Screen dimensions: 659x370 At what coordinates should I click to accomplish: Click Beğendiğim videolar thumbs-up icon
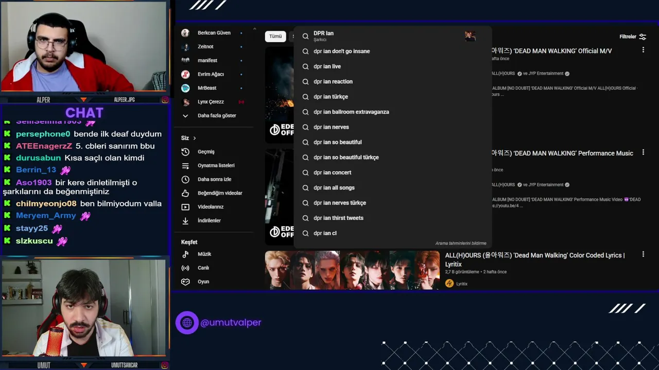(185, 193)
